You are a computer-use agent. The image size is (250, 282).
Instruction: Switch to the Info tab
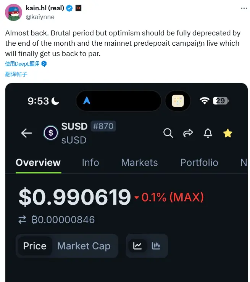point(90,163)
